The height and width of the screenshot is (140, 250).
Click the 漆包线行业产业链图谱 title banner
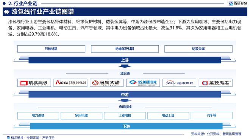(125, 12)
